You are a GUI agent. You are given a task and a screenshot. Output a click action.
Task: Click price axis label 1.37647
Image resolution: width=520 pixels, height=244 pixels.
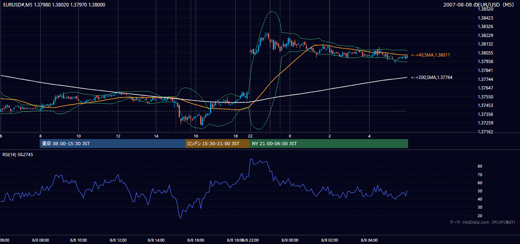pyautogui.click(x=485, y=88)
